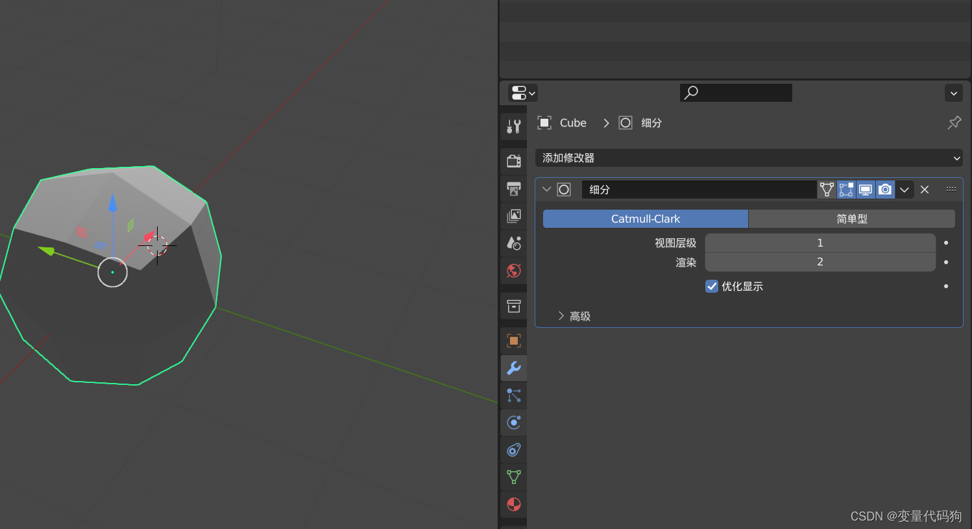The image size is (972, 529).
Task: Disable the modifier's realtime viewport display
Action: click(x=866, y=189)
